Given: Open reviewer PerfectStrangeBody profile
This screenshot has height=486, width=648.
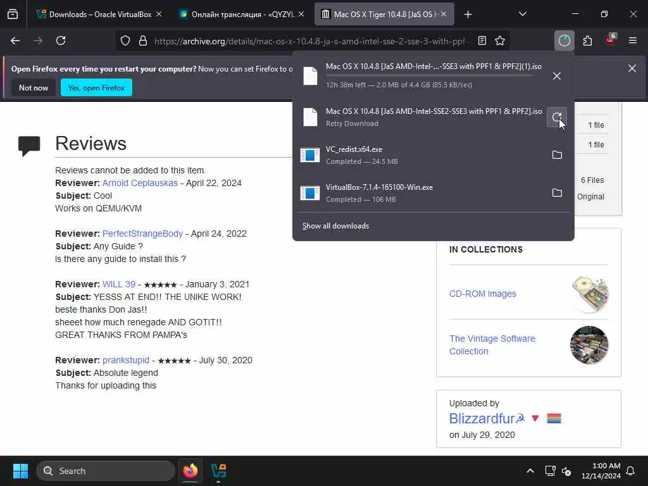Looking at the screenshot, I should tap(142, 234).
